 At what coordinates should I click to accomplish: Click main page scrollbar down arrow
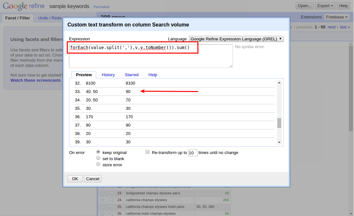pyautogui.click(x=351, y=213)
